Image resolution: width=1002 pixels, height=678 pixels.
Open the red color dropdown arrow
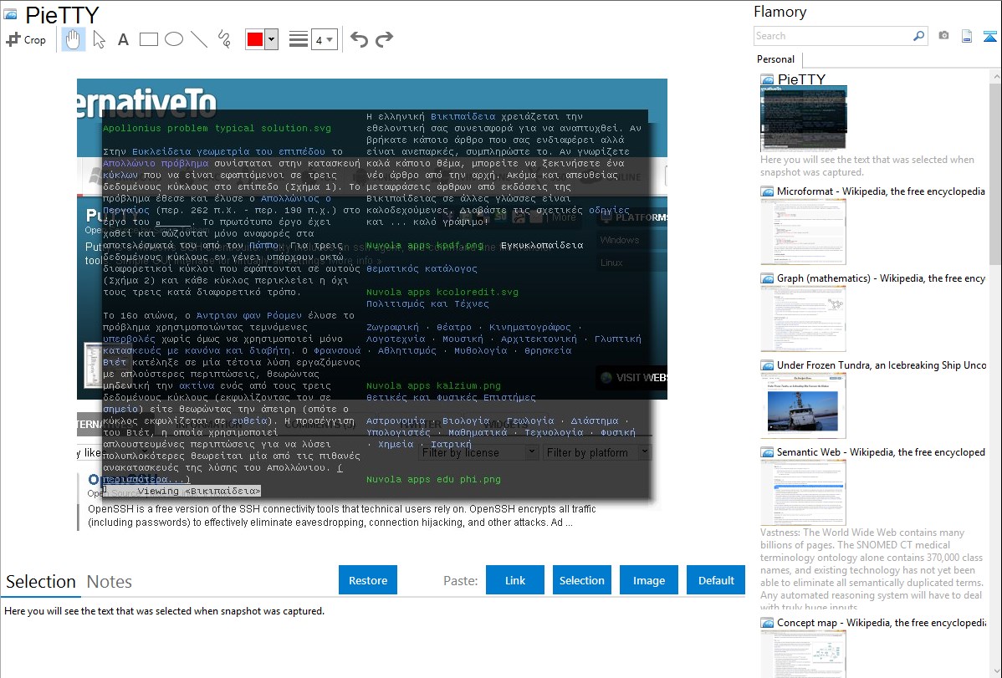click(x=271, y=39)
